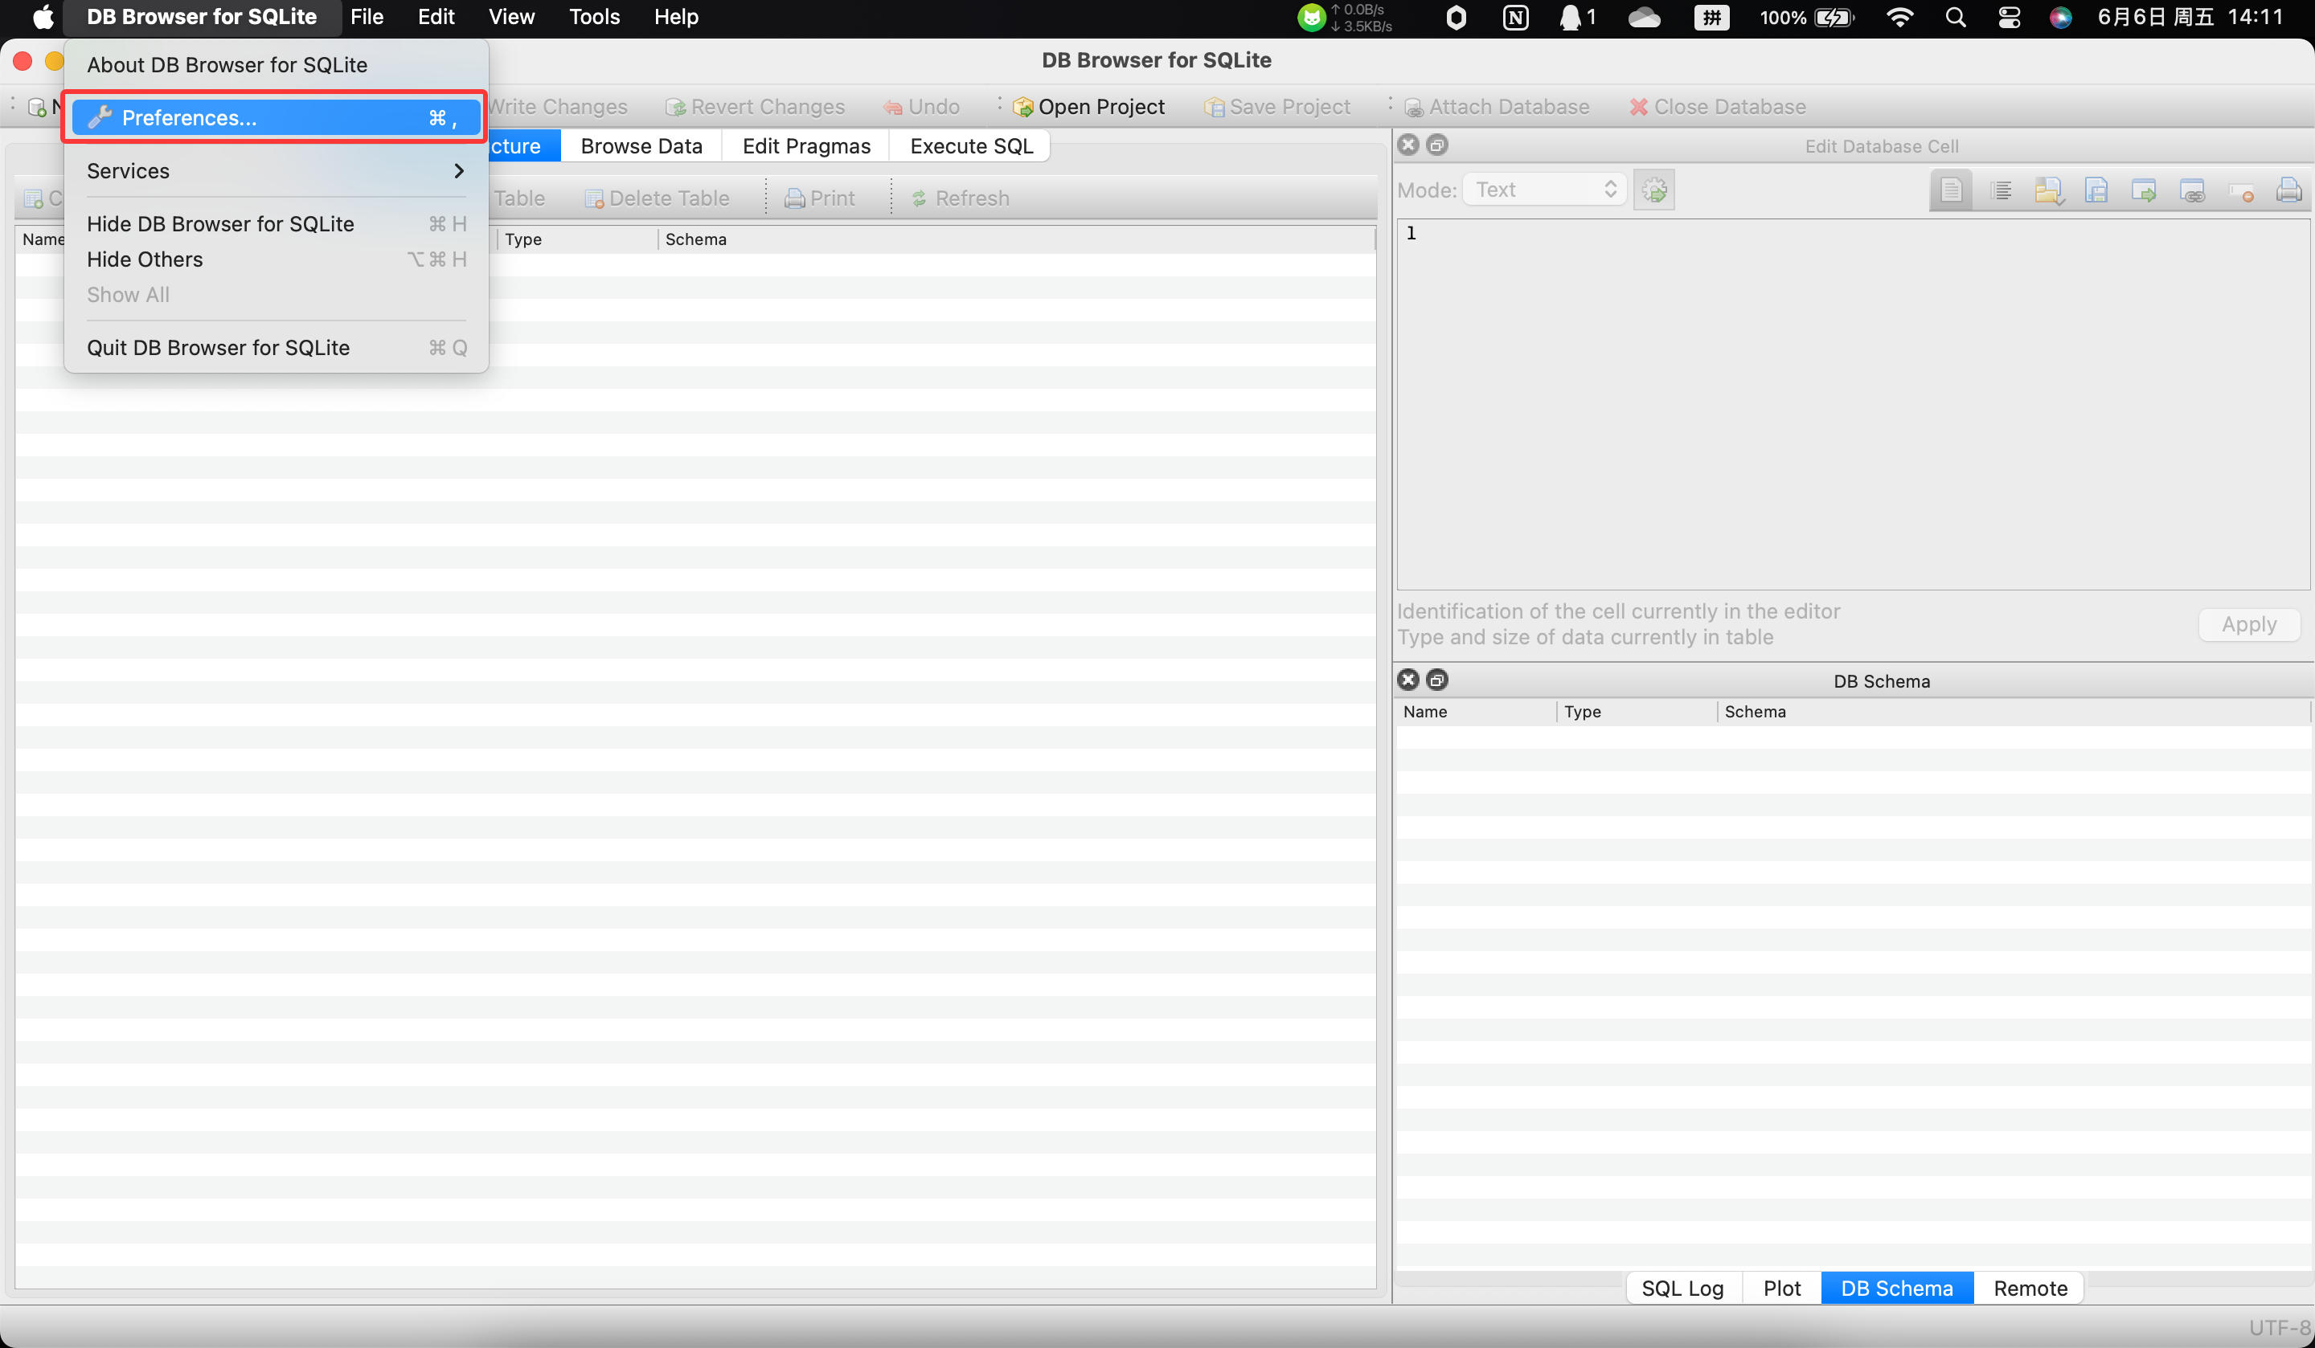Switch to the SQL Log tab
Screen dimensions: 2315x1348
click(1682, 1288)
